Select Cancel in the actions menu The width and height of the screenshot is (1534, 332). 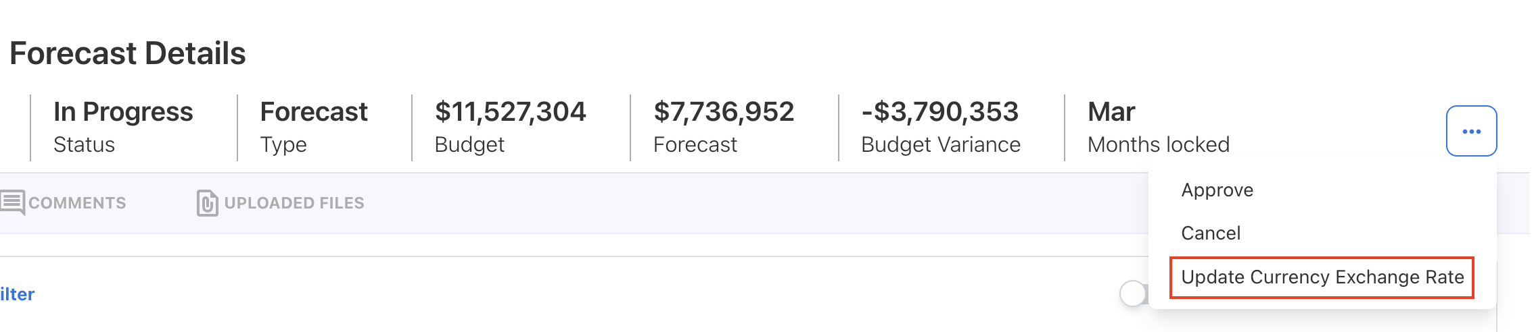tap(1210, 233)
